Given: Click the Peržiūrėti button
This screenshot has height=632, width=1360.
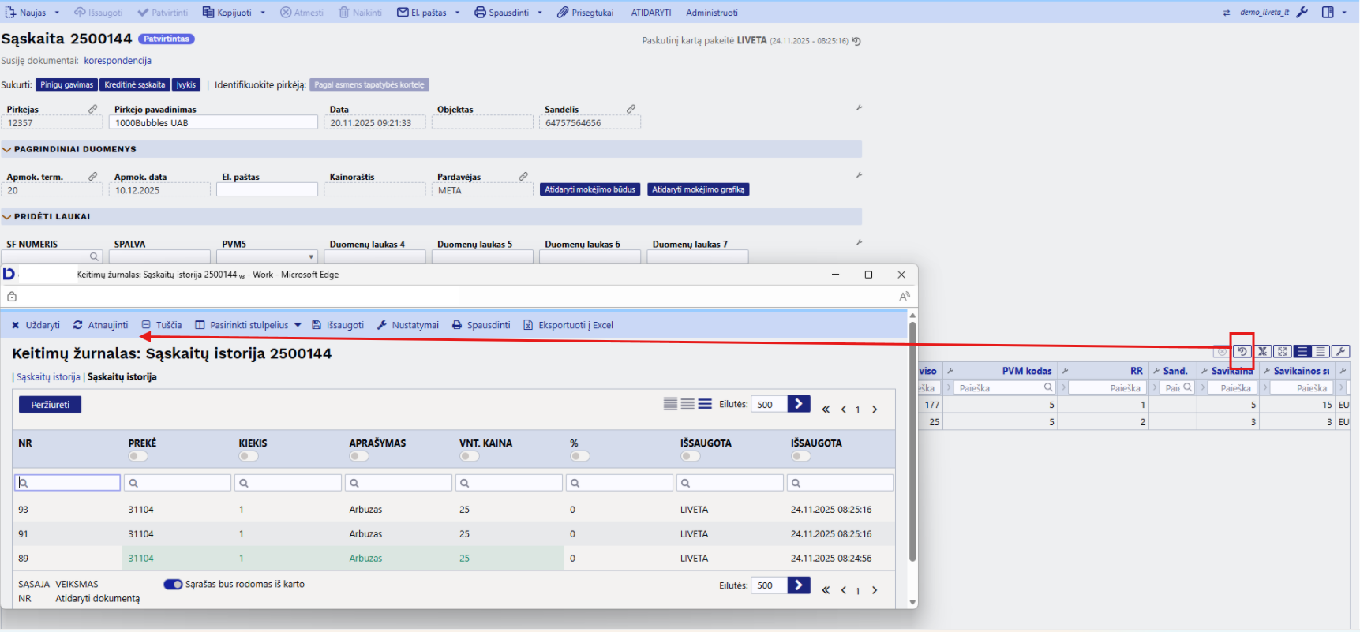Looking at the screenshot, I should click(50, 405).
